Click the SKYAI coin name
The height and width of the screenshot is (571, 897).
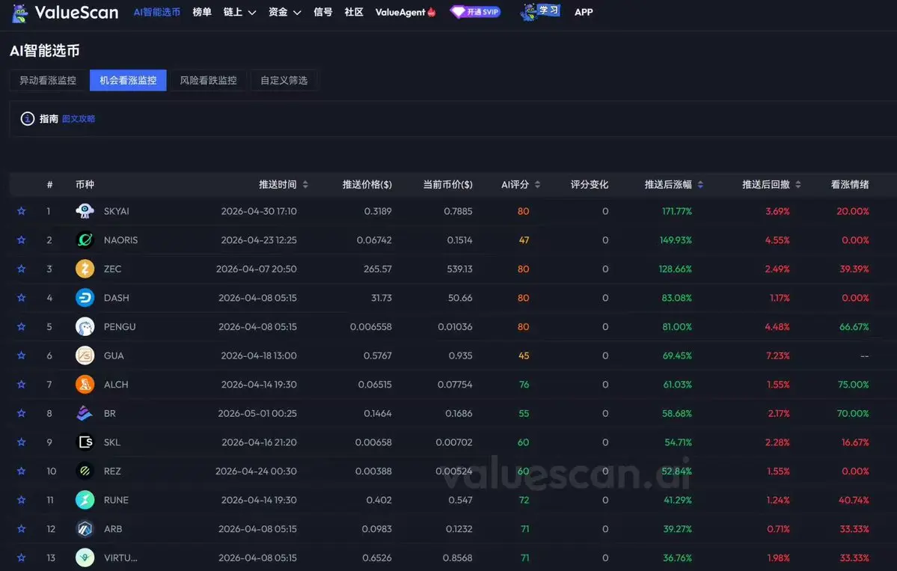[x=116, y=211]
